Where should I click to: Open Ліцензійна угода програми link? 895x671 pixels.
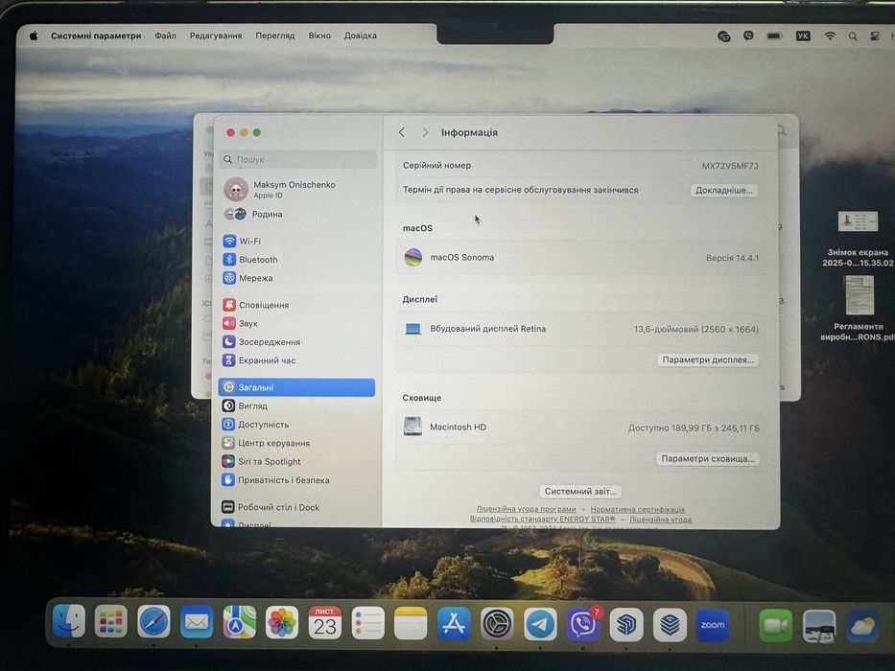(x=526, y=508)
